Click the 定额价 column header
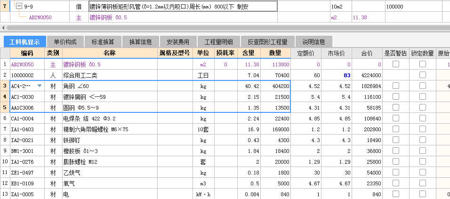Image resolution: width=450 pixels, height=199 pixels. coord(306,53)
